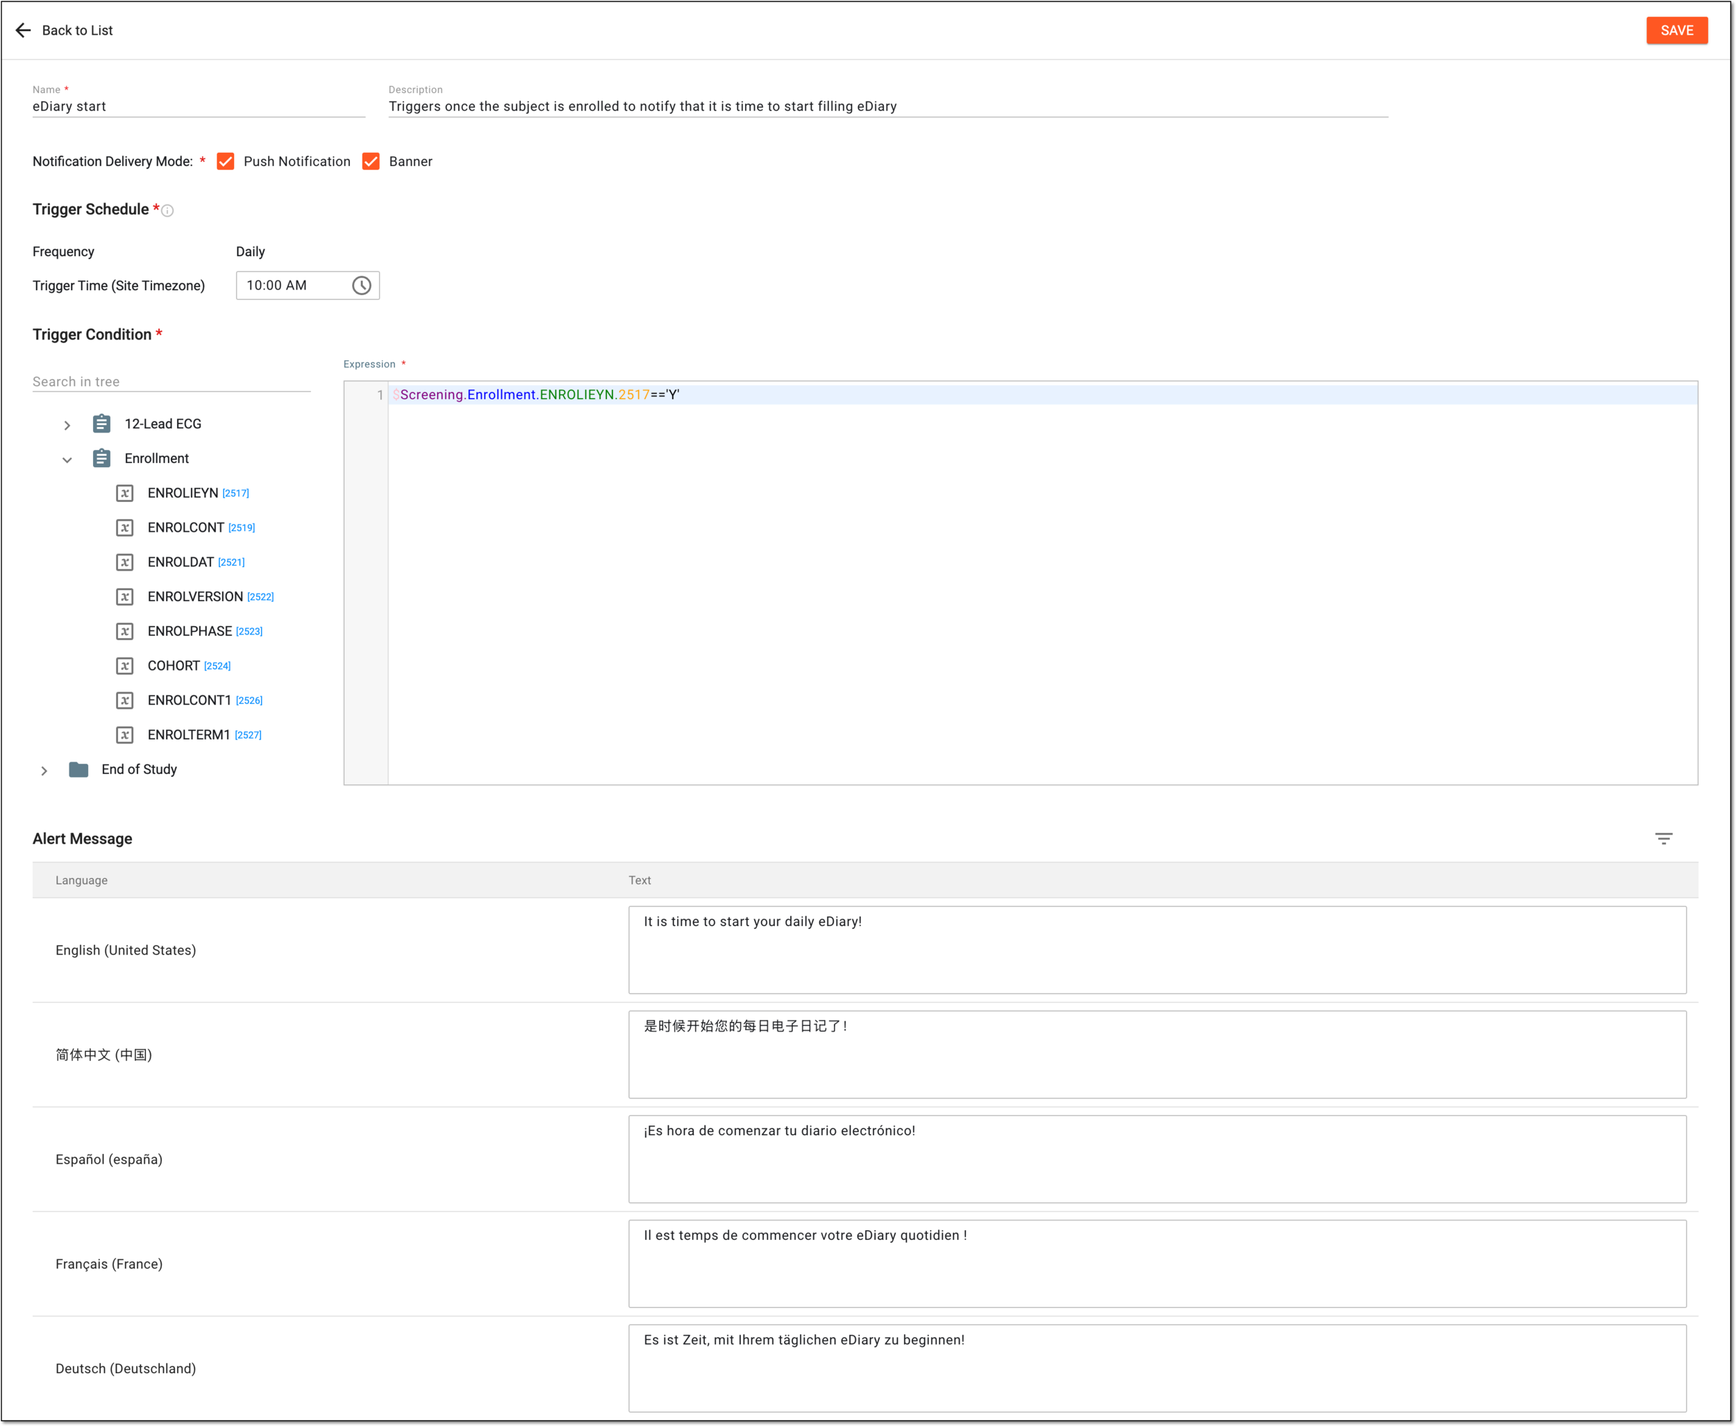Click the Trigger Schedule info icon
The image size is (1736, 1426).
coord(167,211)
